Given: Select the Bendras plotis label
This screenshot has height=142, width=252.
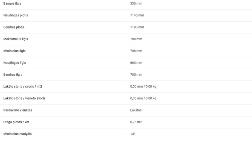Looking at the screenshot, I should [14, 27].
